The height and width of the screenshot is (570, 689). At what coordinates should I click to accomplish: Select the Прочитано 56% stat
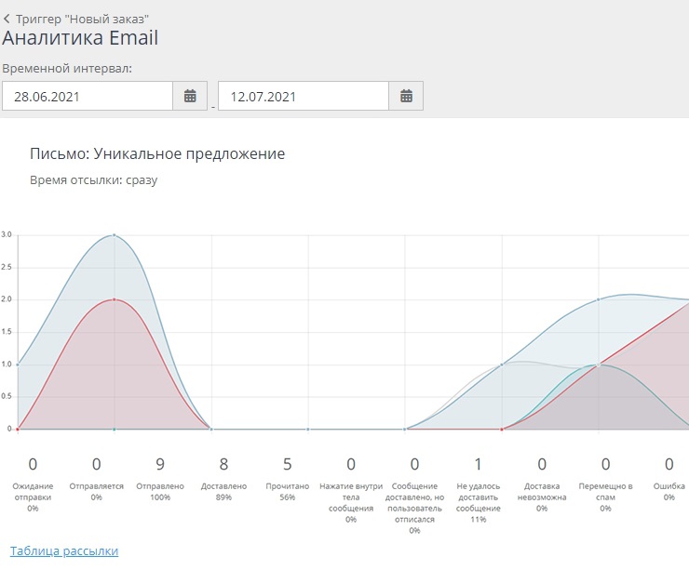[288, 474]
